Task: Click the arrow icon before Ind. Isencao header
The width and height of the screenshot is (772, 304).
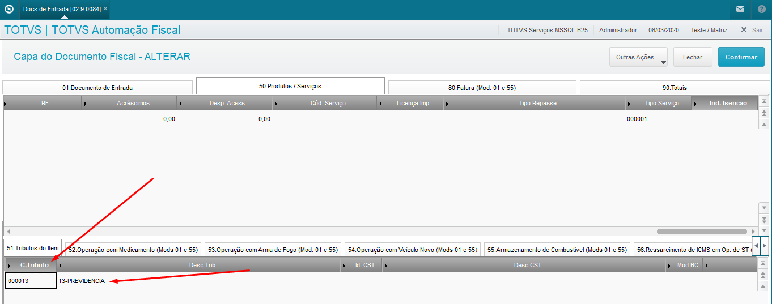Action: [695, 104]
